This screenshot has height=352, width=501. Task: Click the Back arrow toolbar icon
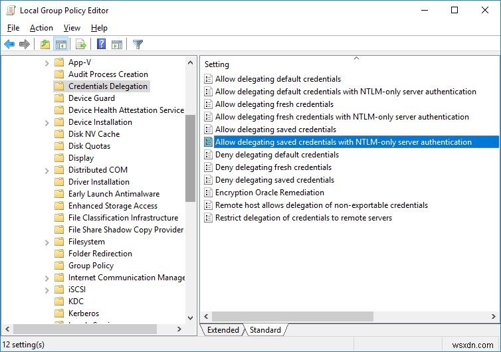(x=9, y=44)
